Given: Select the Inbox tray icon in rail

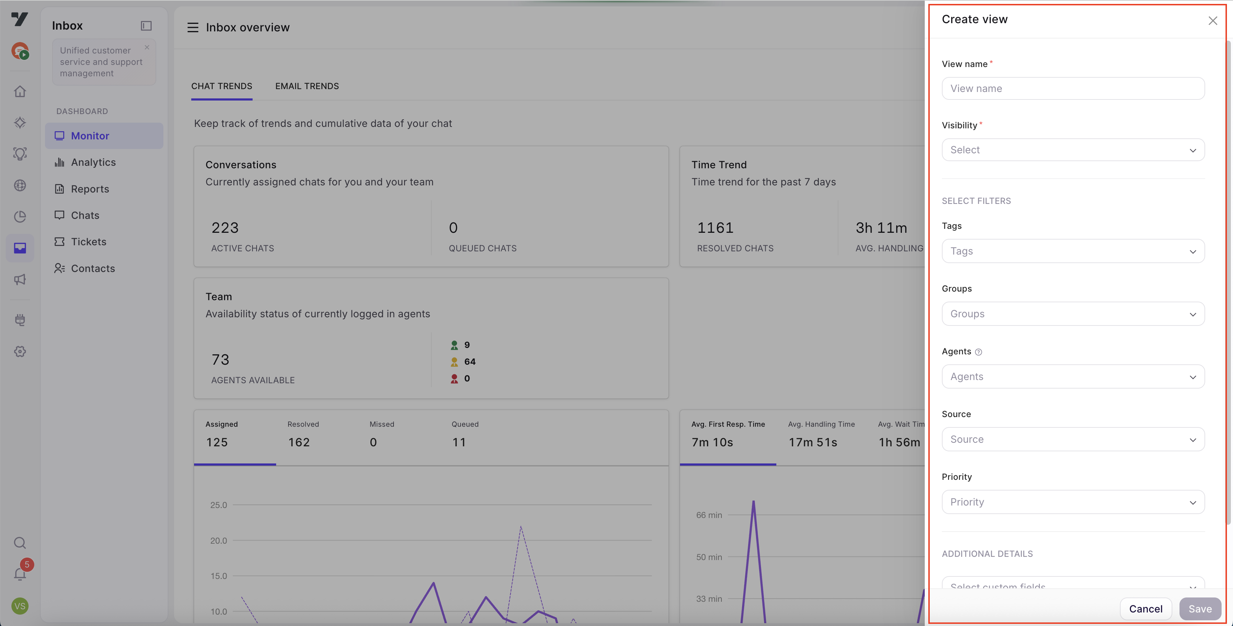Looking at the screenshot, I should coord(20,248).
